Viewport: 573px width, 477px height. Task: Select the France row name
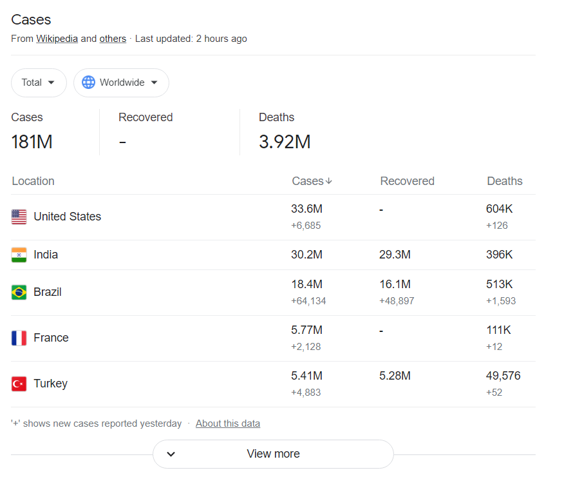click(x=51, y=338)
